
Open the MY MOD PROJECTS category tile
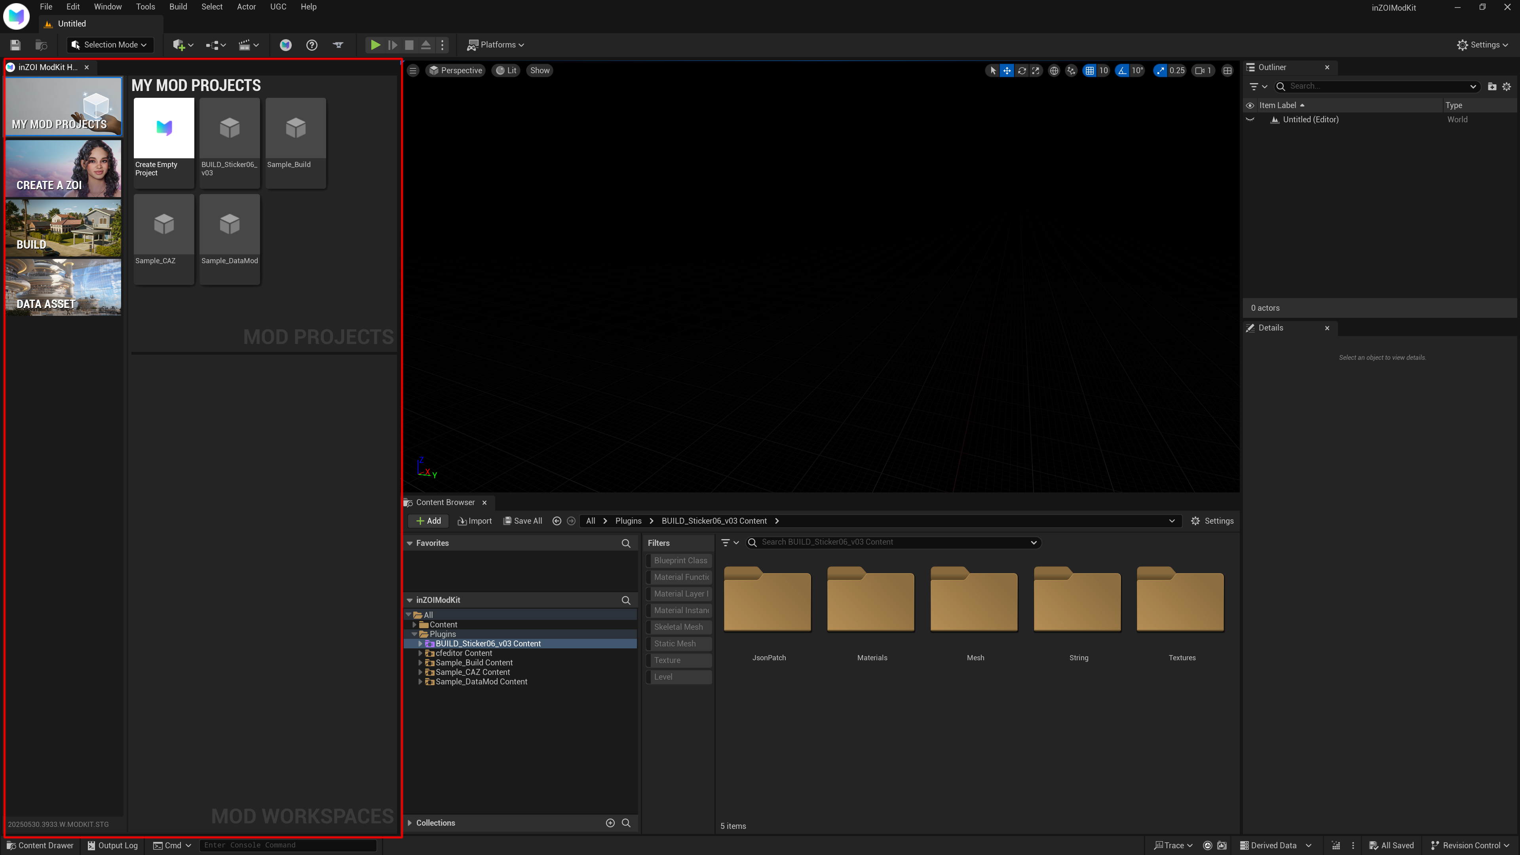click(x=63, y=107)
